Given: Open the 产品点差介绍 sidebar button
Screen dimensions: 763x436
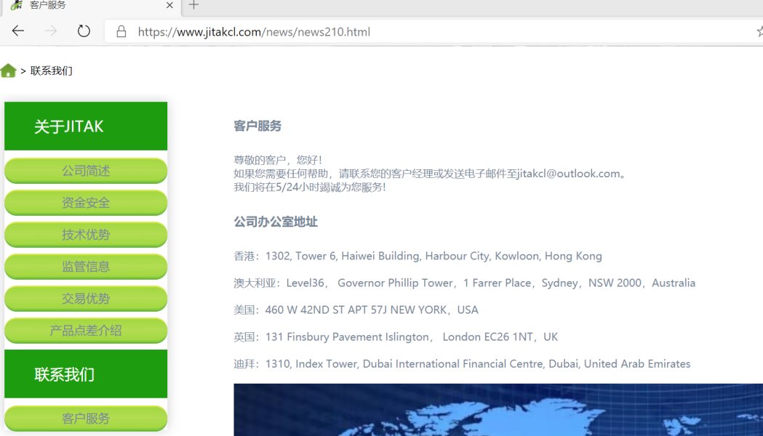Looking at the screenshot, I should pyautogui.click(x=86, y=331).
